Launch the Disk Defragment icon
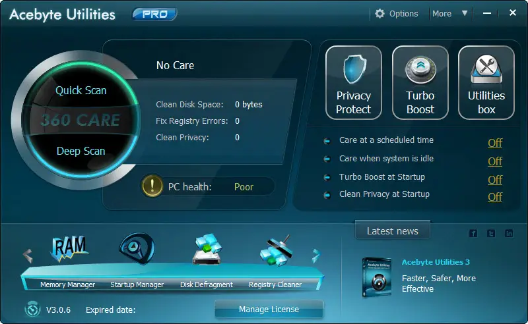This screenshot has width=528, height=324. pyautogui.click(x=207, y=249)
